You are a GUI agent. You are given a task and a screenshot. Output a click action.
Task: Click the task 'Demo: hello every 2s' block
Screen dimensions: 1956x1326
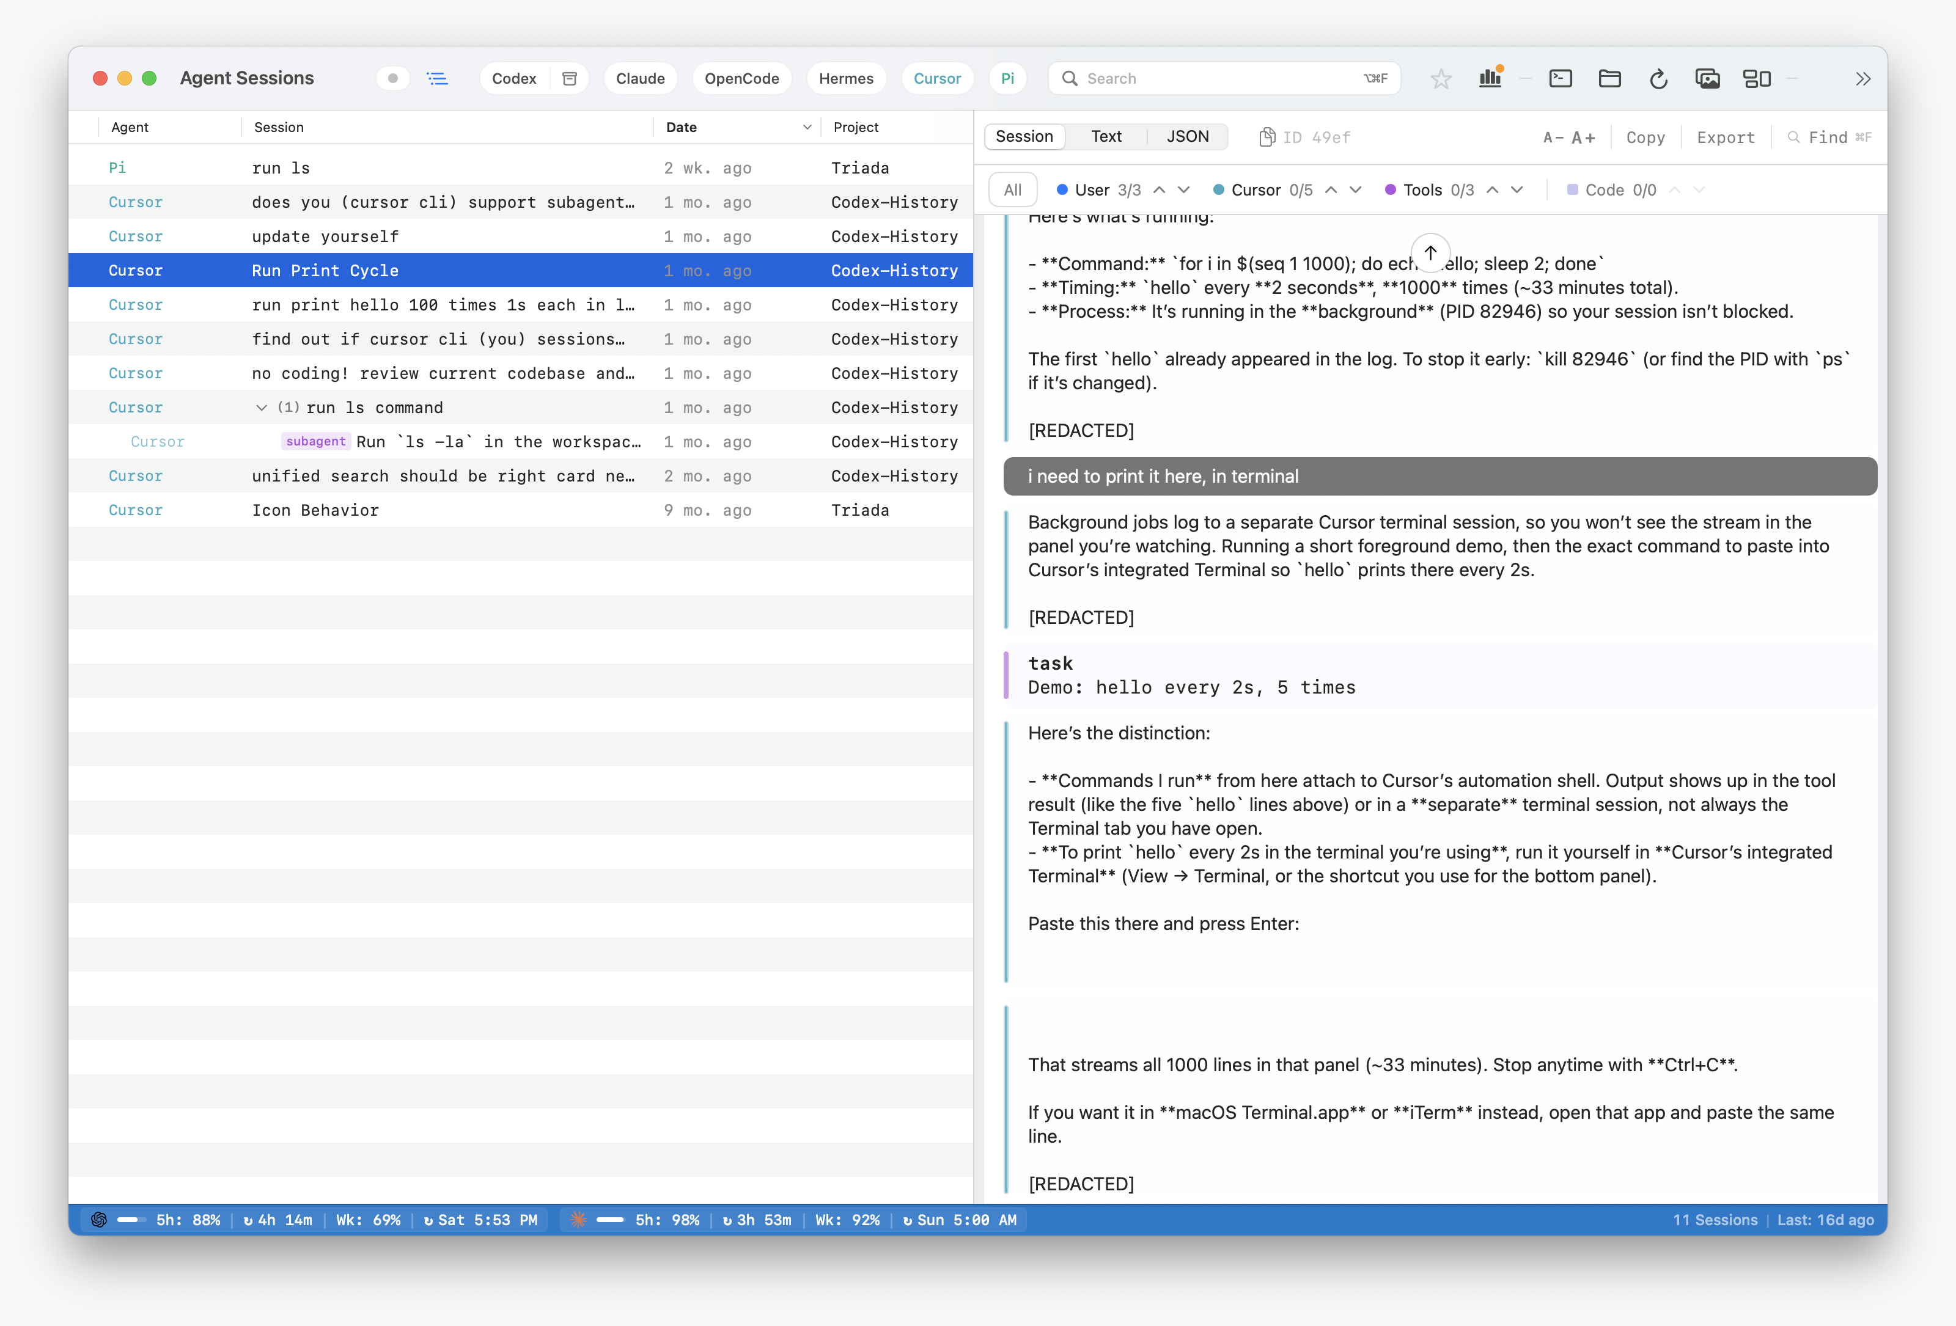(1440, 676)
